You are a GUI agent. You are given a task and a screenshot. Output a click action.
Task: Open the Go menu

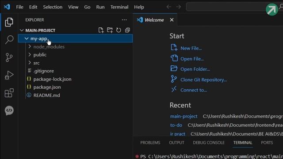pos(87,7)
